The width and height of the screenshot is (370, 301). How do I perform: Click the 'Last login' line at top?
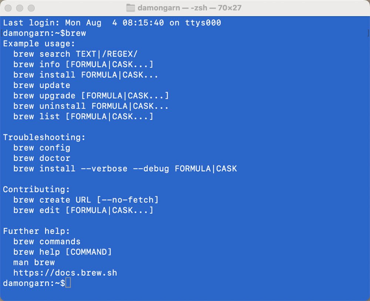(112, 23)
